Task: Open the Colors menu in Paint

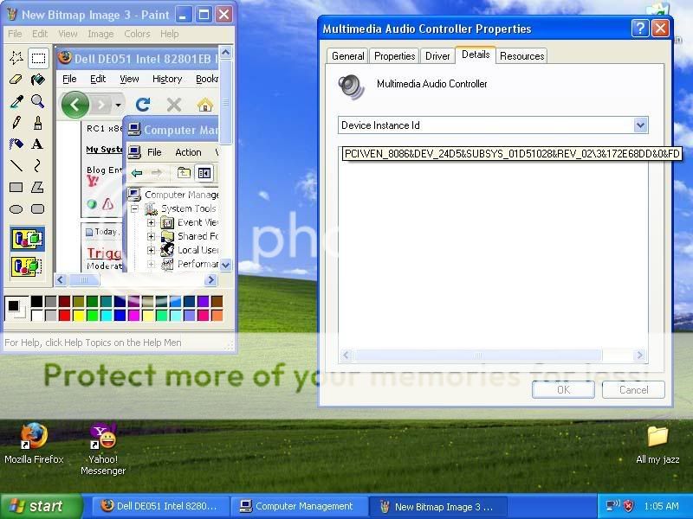Action: point(137,34)
